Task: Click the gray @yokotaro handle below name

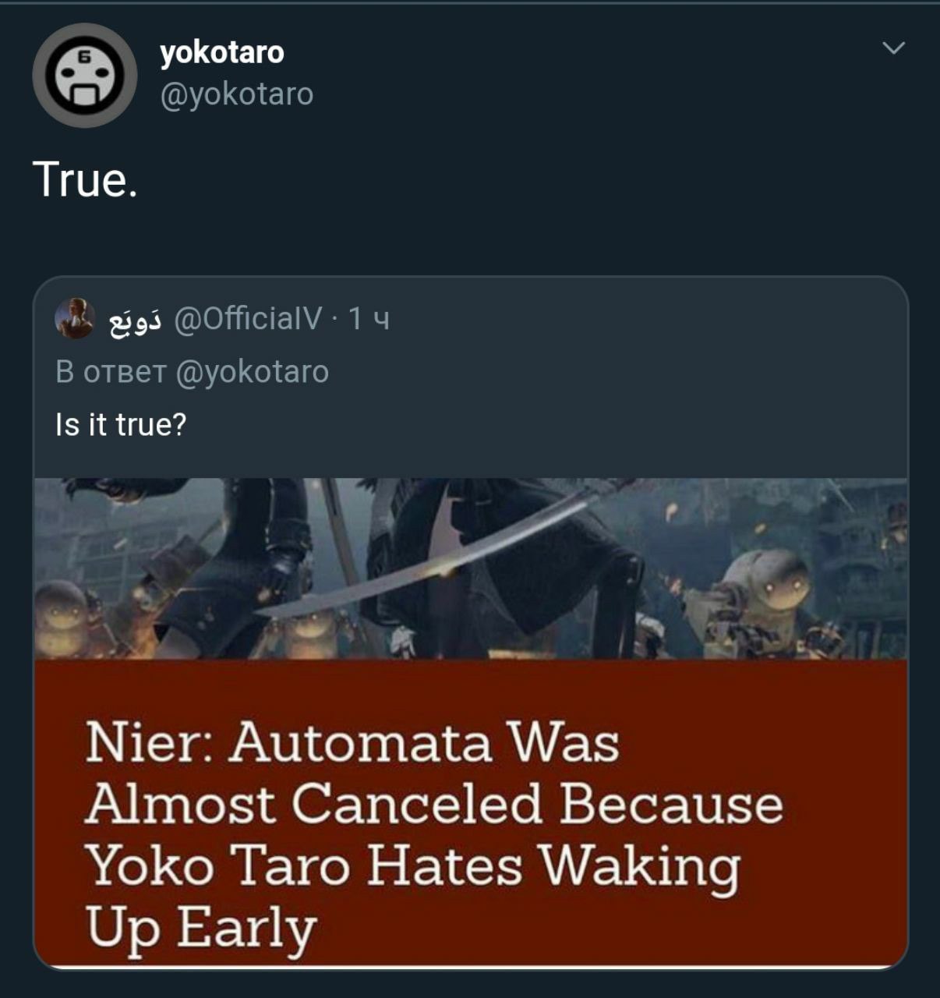Action: tap(236, 94)
